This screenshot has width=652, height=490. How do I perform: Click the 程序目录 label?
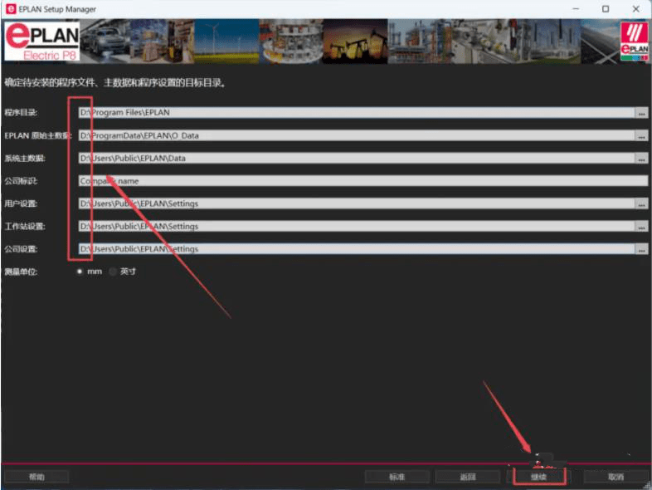[x=21, y=112]
